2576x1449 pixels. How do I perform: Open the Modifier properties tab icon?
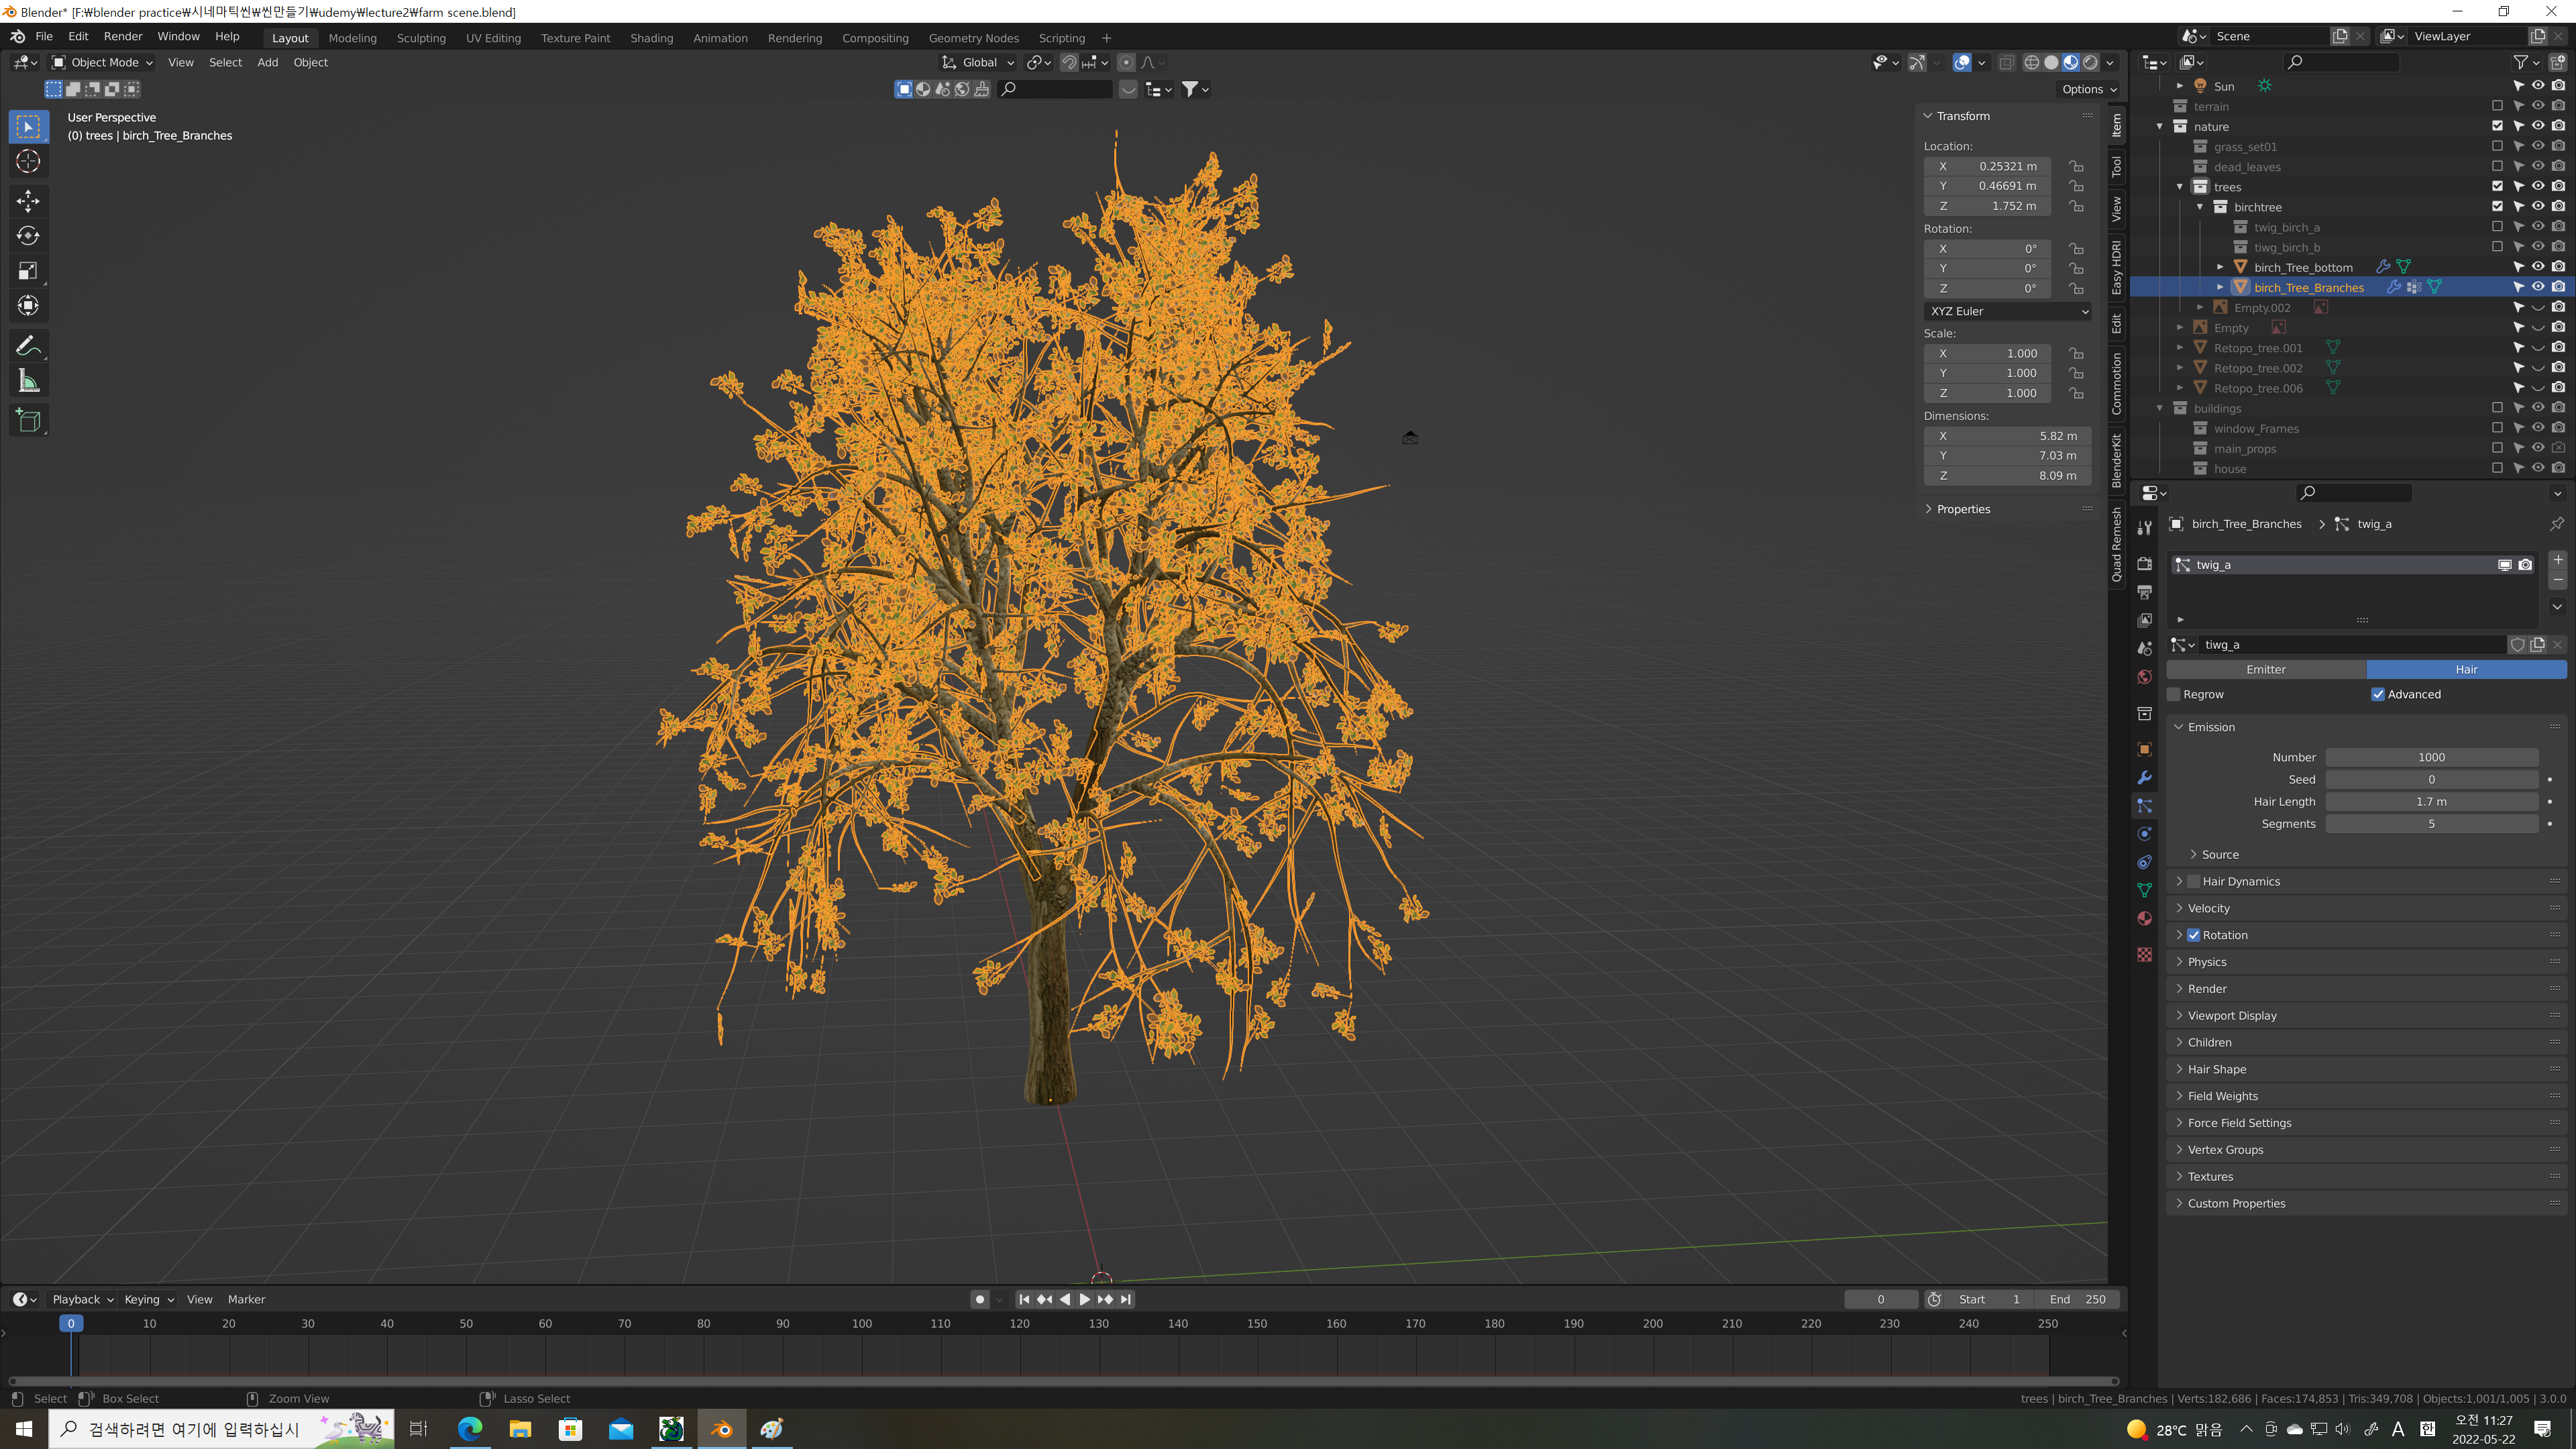(x=2144, y=778)
